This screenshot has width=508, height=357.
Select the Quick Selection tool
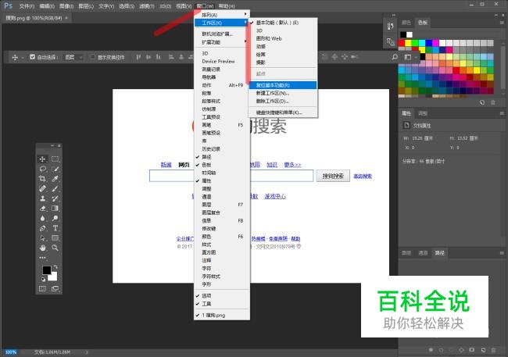(55, 169)
